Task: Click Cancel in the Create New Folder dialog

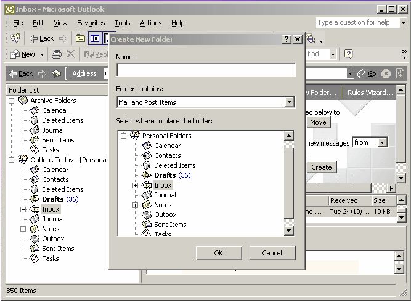Action: coord(272,253)
